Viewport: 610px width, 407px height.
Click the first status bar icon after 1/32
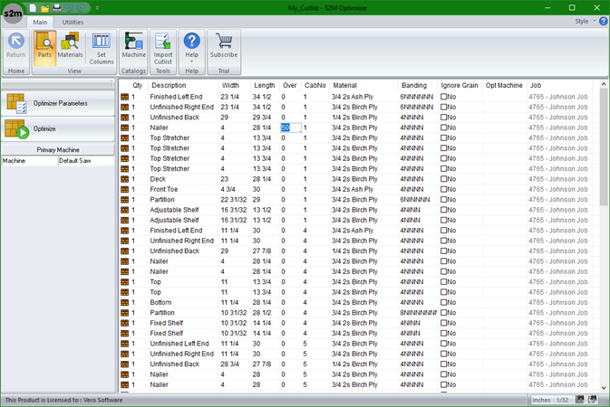[x=580, y=400]
